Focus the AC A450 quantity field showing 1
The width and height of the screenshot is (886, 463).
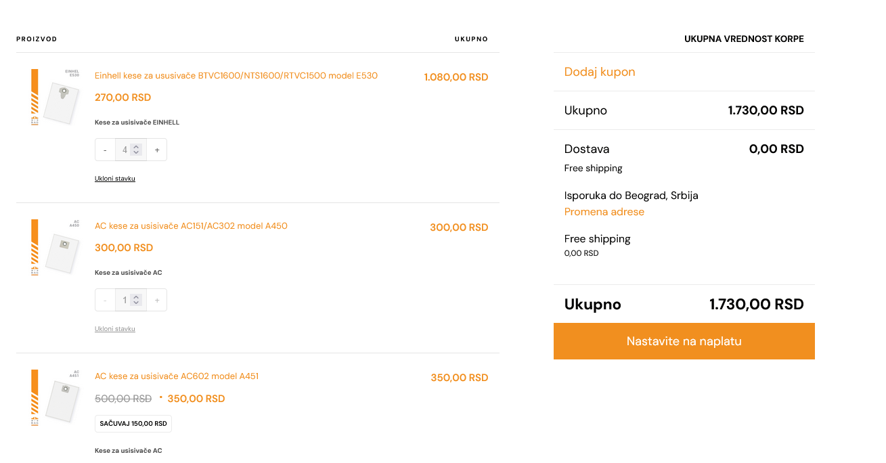pyautogui.click(x=131, y=301)
